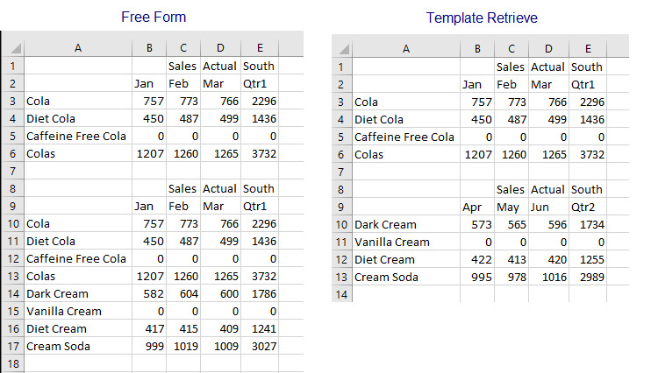Click the select-all corner triangle in Free Form sheet
This screenshot has height=373, width=651.
point(13,48)
